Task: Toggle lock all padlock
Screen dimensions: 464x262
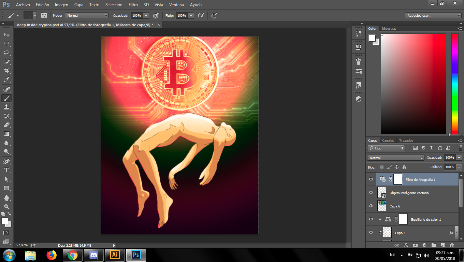Action: (404, 167)
